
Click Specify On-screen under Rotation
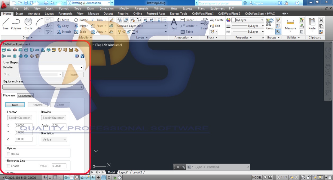tap(54, 118)
